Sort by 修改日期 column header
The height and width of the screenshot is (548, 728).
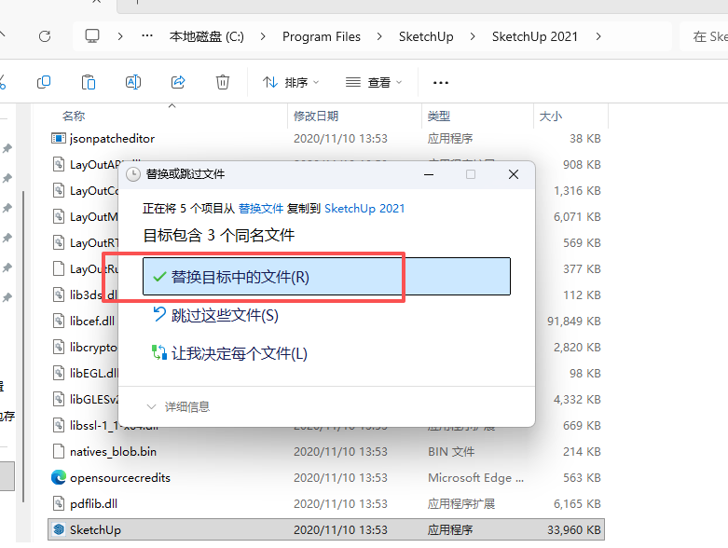click(316, 116)
